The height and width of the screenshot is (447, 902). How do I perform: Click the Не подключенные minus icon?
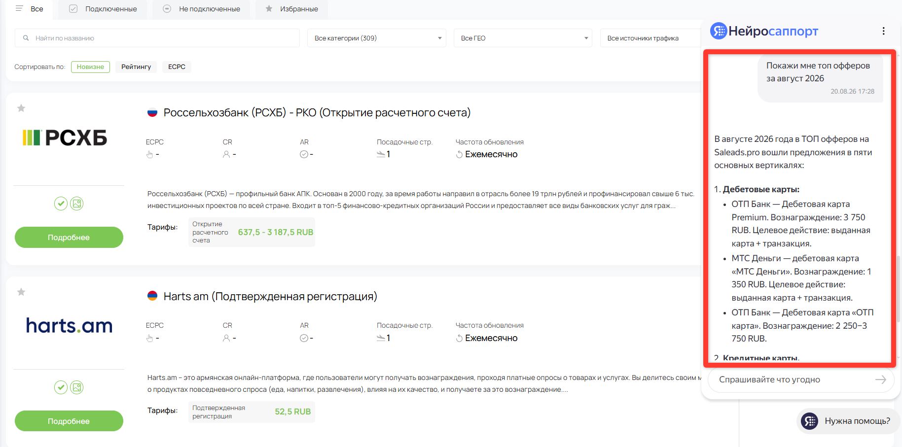(167, 9)
